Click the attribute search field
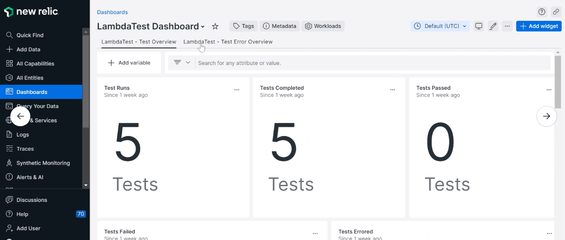The height and width of the screenshot is (240, 565). coord(372,63)
